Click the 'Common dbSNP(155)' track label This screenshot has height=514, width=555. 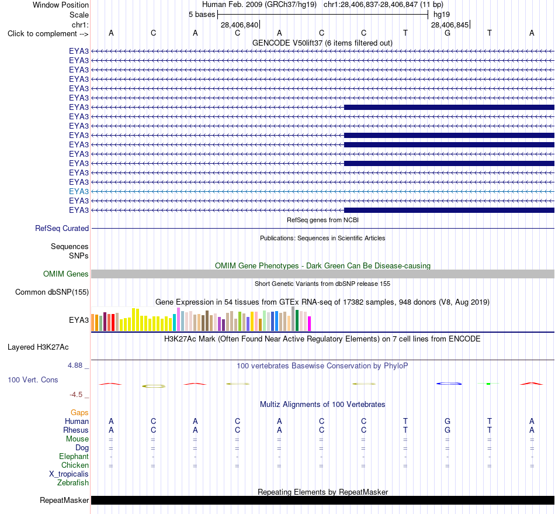(x=52, y=292)
